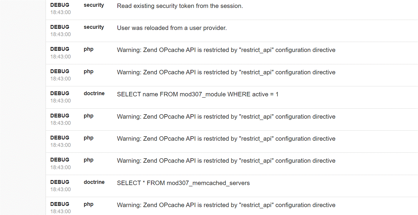418x215 pixels.
Task: Click the 18:43:00 timestamp on the security token row
Action: click(x=60, y=12)
